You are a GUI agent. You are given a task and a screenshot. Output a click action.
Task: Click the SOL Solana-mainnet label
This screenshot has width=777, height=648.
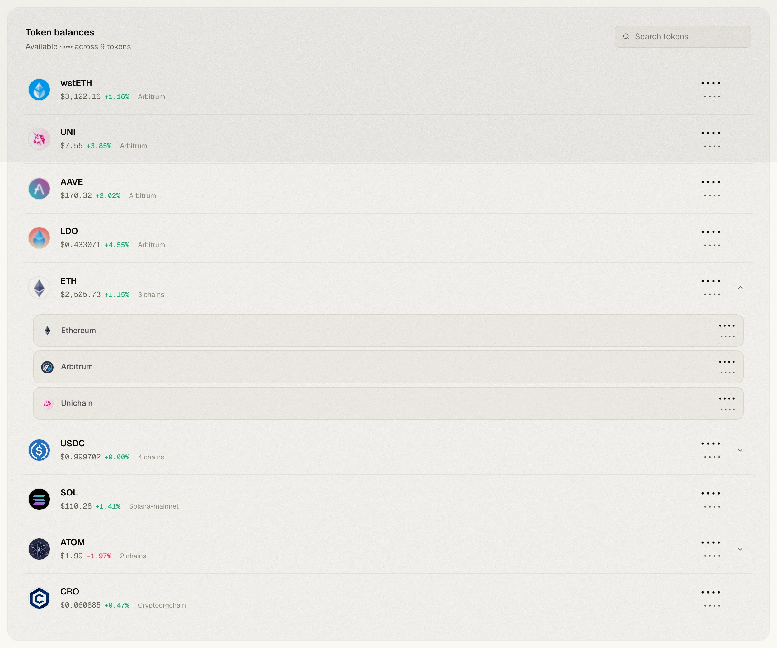click(153, 506)
